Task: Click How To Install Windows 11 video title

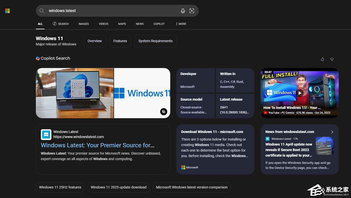Action: [292, 108]
